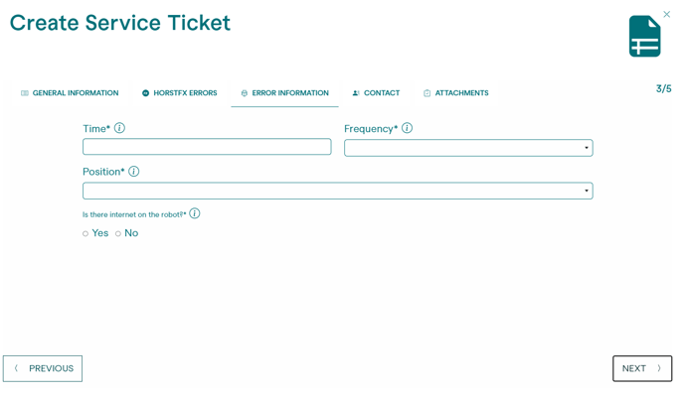This screenshot has width=684, height=399.
Task: Click info icon beside internet on robot question
Action: [x=195, y=213]
